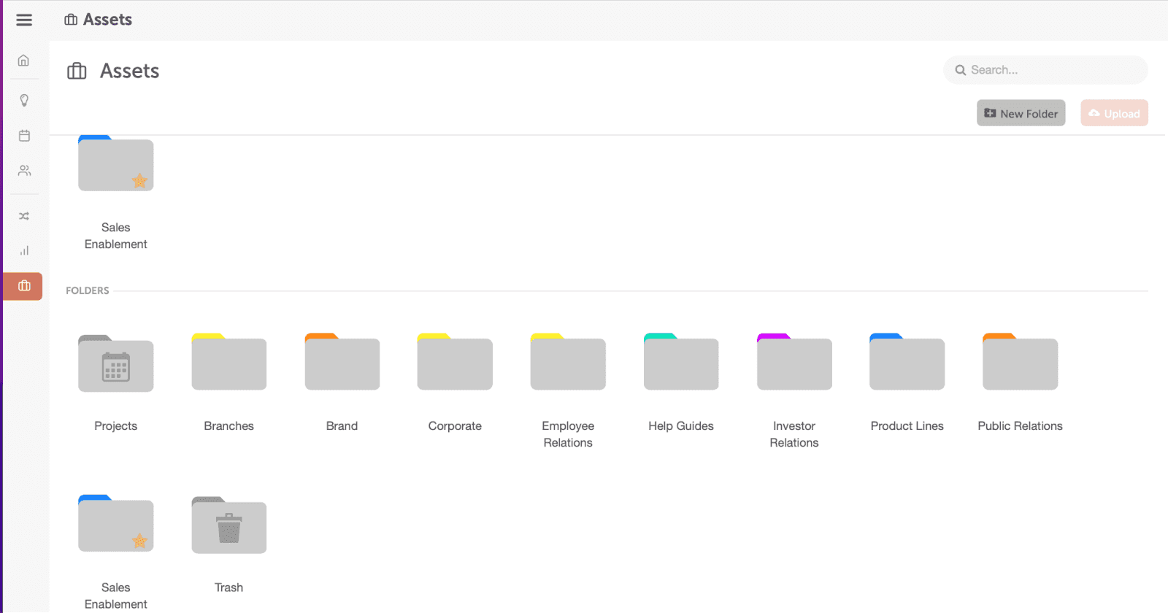The image size is (1168, 613).
Task: Open the Help Guides folder
Action: [x=681, y=362]
